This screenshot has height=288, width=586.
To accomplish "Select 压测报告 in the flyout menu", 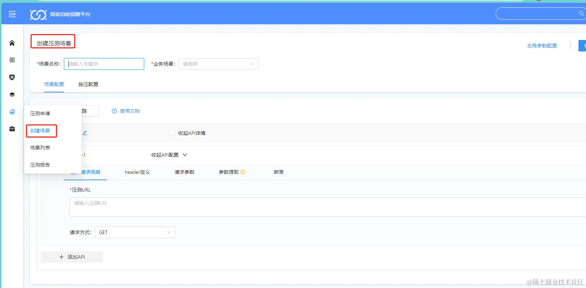I will coord(40,165).
